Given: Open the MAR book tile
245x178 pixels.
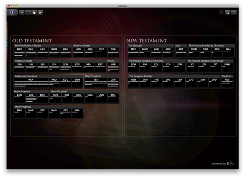Looking at the screenshot, I should pyautogui.click(x=145, y=52).
